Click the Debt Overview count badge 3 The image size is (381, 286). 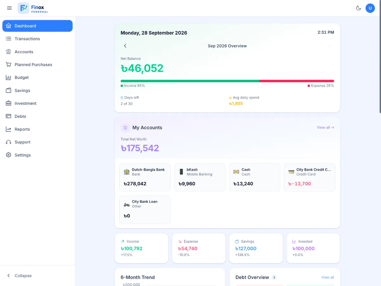(x=274, y=277)
